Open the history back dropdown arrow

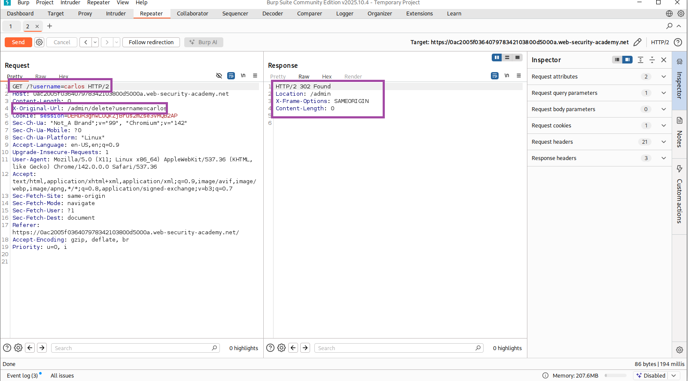pyautogui.click(x=95, y=42)
